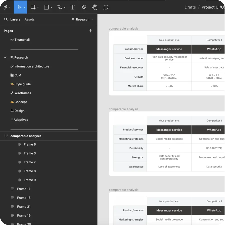Open the Drafts breadcrumb link
Image resolution: width=225 pixels, height=225 pixels.
[x=190, y=7]
